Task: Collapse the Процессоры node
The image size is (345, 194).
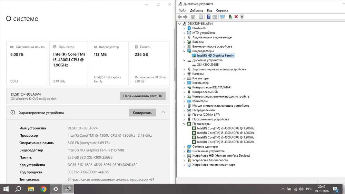Action: pos(184,124)
